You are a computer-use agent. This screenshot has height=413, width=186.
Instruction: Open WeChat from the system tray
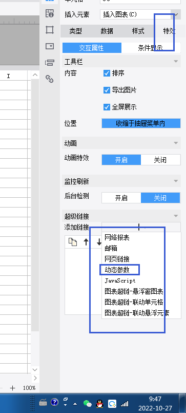(88, 403)
